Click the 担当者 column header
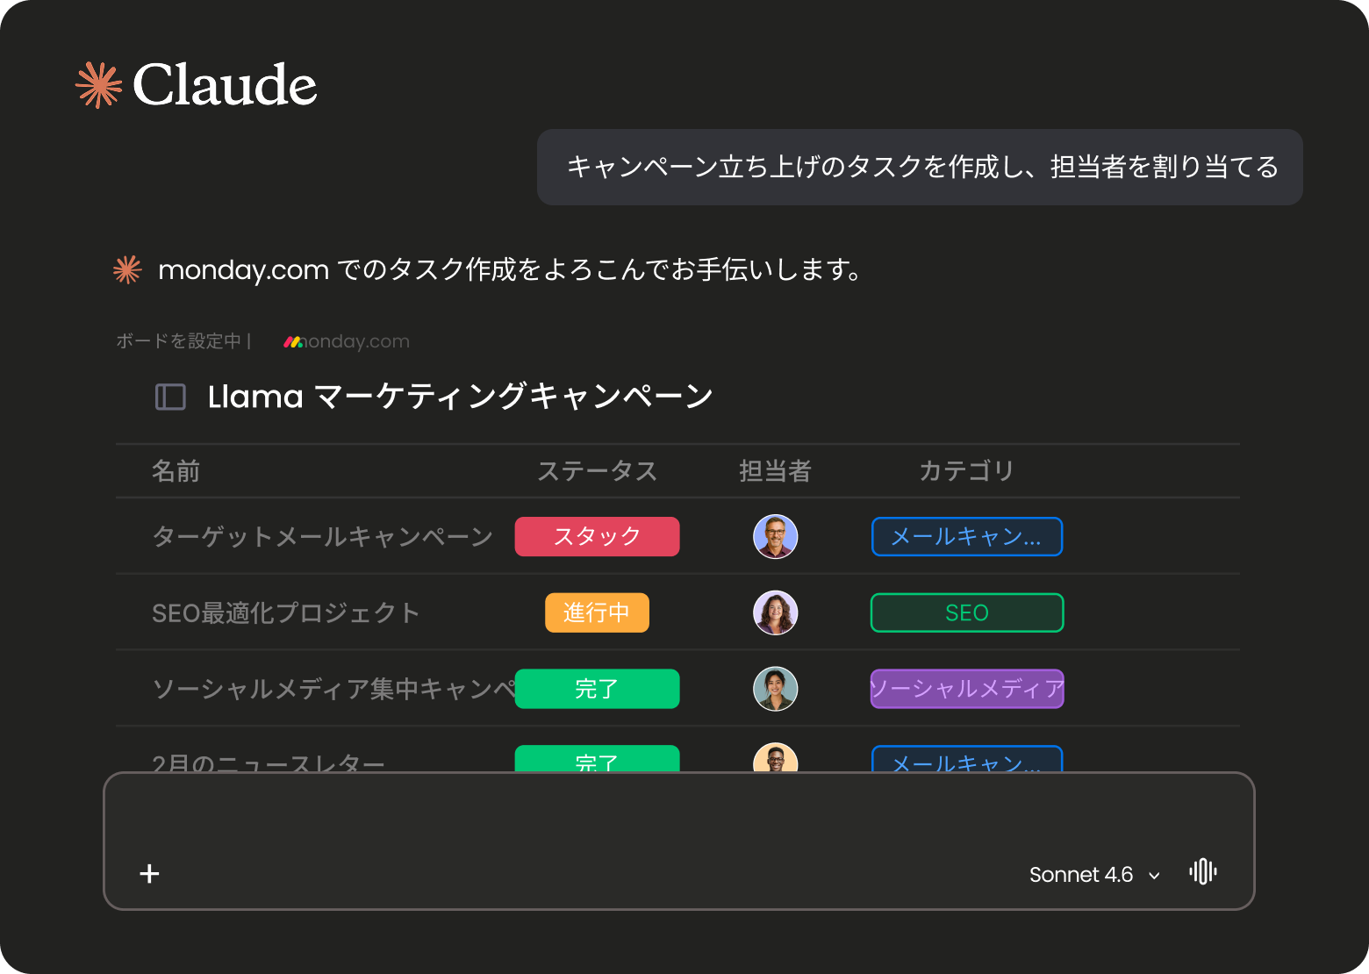 [775, 471]
